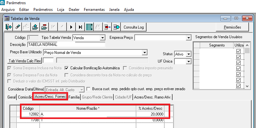Click the Tab Venda Calc Flex button
The height and width of the screenshot is (128, 256).
25,61
